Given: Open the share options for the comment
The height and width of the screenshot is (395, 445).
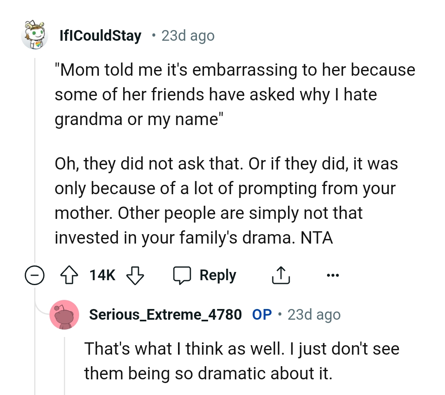Looking at the screenshot, I should coord(281,275).
